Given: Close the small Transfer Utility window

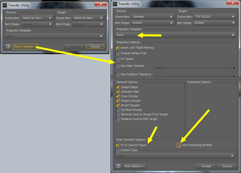Looking at the screenshot, I should [101, 4].
